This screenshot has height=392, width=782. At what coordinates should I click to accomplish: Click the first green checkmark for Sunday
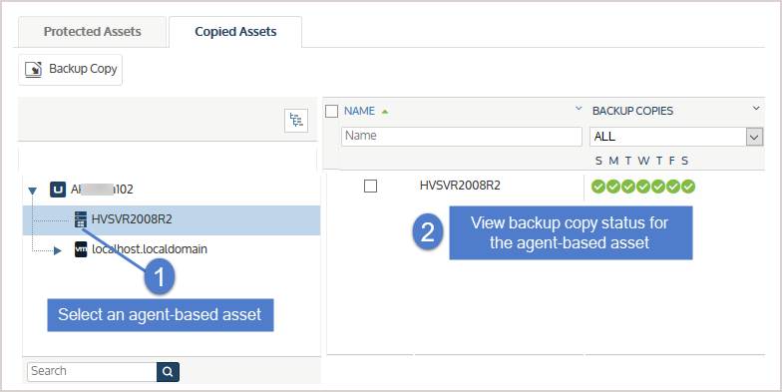[598, 187]
